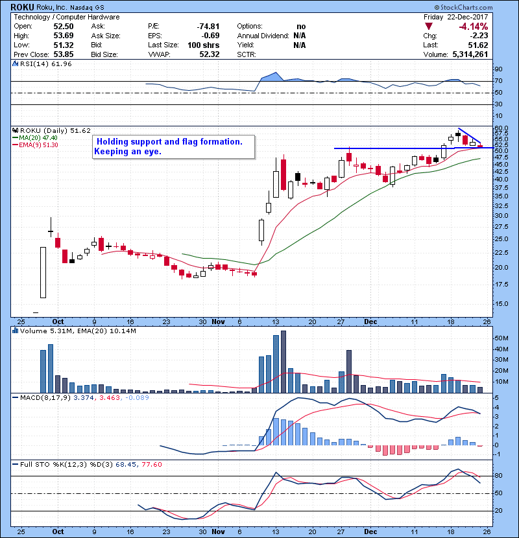Click the red EMA(9) legend line marker
The image size is (519, 538).
click(15, 145)
